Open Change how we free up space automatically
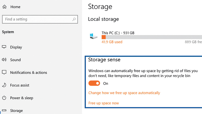Viewport: 202px width, 114px height. click(124, 93)
